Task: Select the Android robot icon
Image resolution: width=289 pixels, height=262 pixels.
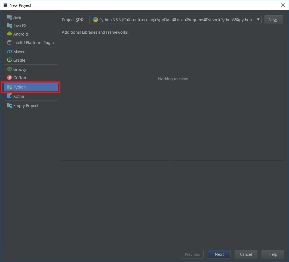Action: [10, 34]
